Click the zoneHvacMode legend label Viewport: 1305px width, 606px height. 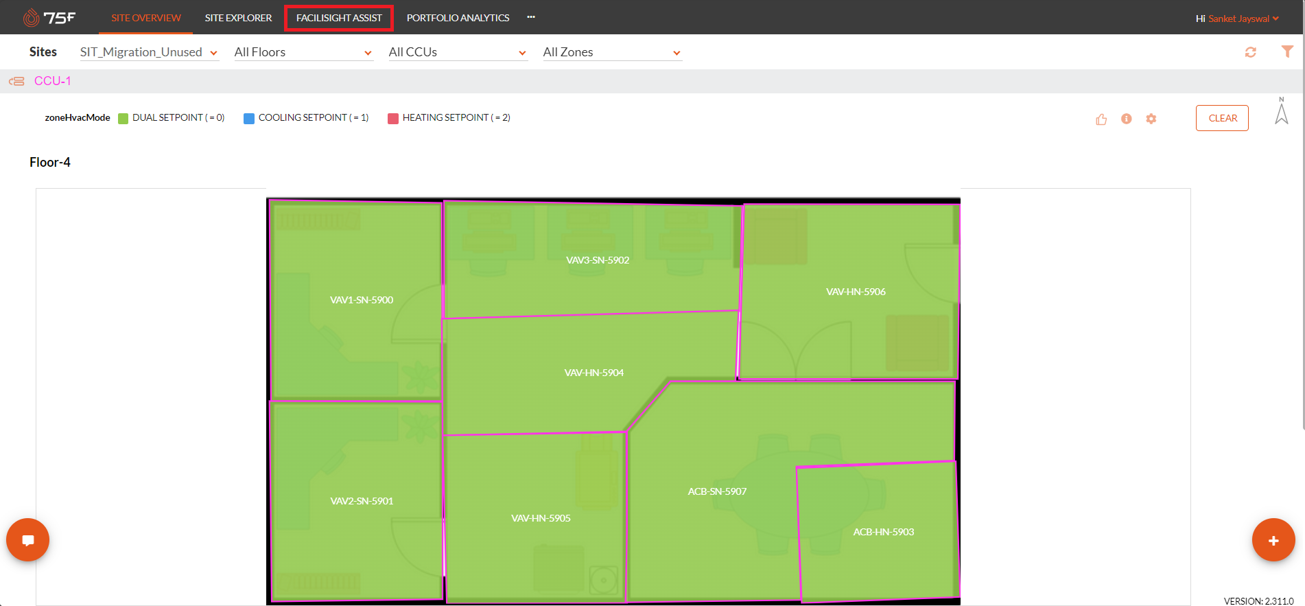(78, 118)
